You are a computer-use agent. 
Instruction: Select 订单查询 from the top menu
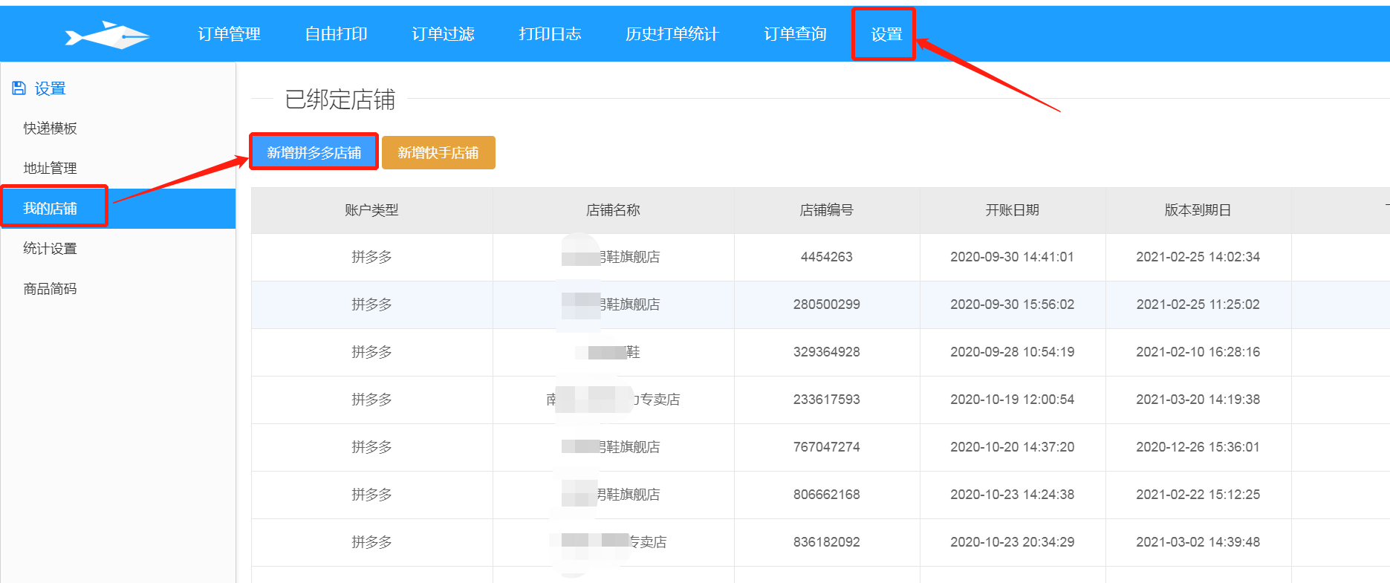pyautogui.click(x=795, y=34)
